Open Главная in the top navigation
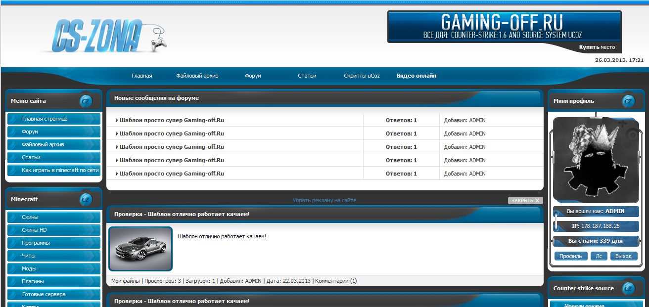 tap(141, 76)
